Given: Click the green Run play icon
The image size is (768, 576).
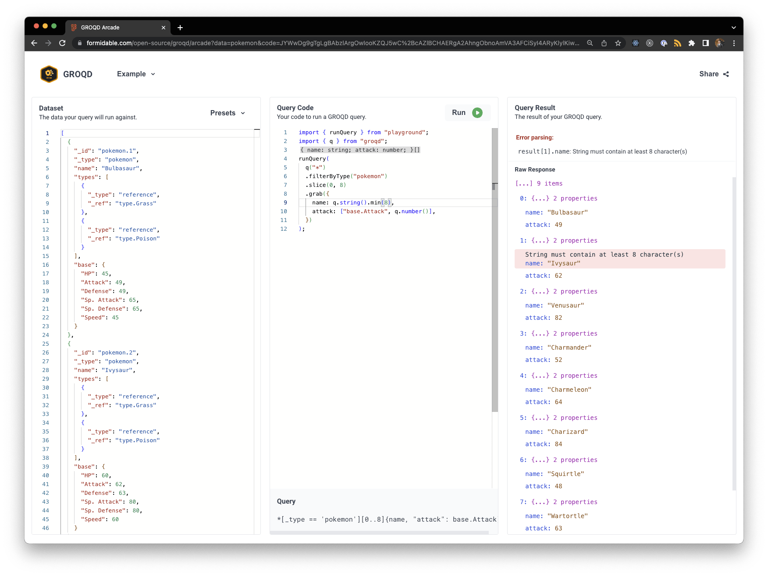Looking at the screenshot, I should (477, 113).
